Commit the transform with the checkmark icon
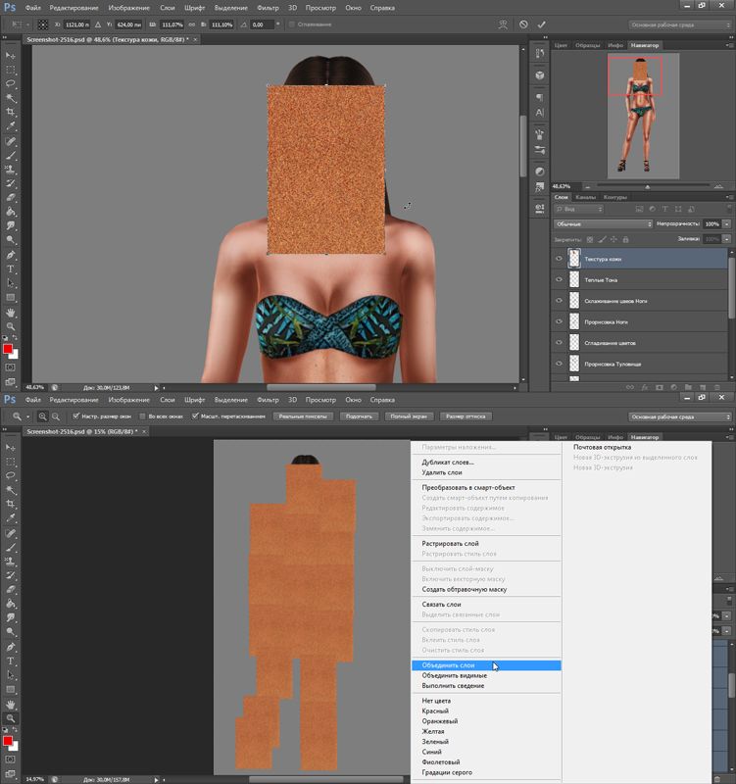736x784 pixels. [x=542, y=24]
